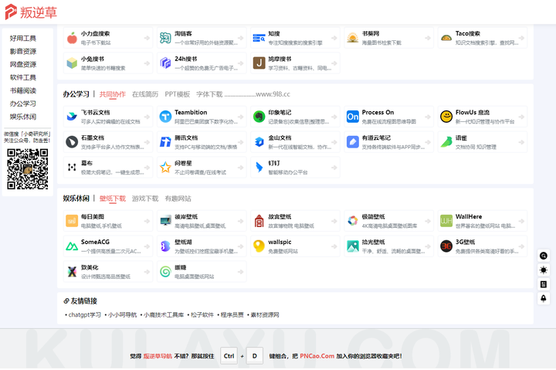
Task: Toggle light/dark mode with sun icon
Action: (543, 270)
